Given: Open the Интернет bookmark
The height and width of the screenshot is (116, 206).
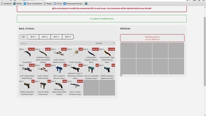Looking at the screenshot, I should 6,4.
